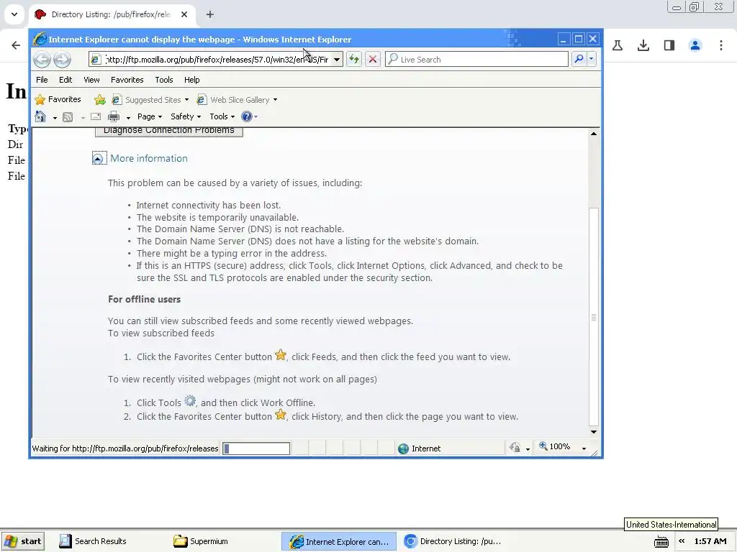Screen dimensions: 737x552
Task: Open the File menu
Action: point(42,80)
